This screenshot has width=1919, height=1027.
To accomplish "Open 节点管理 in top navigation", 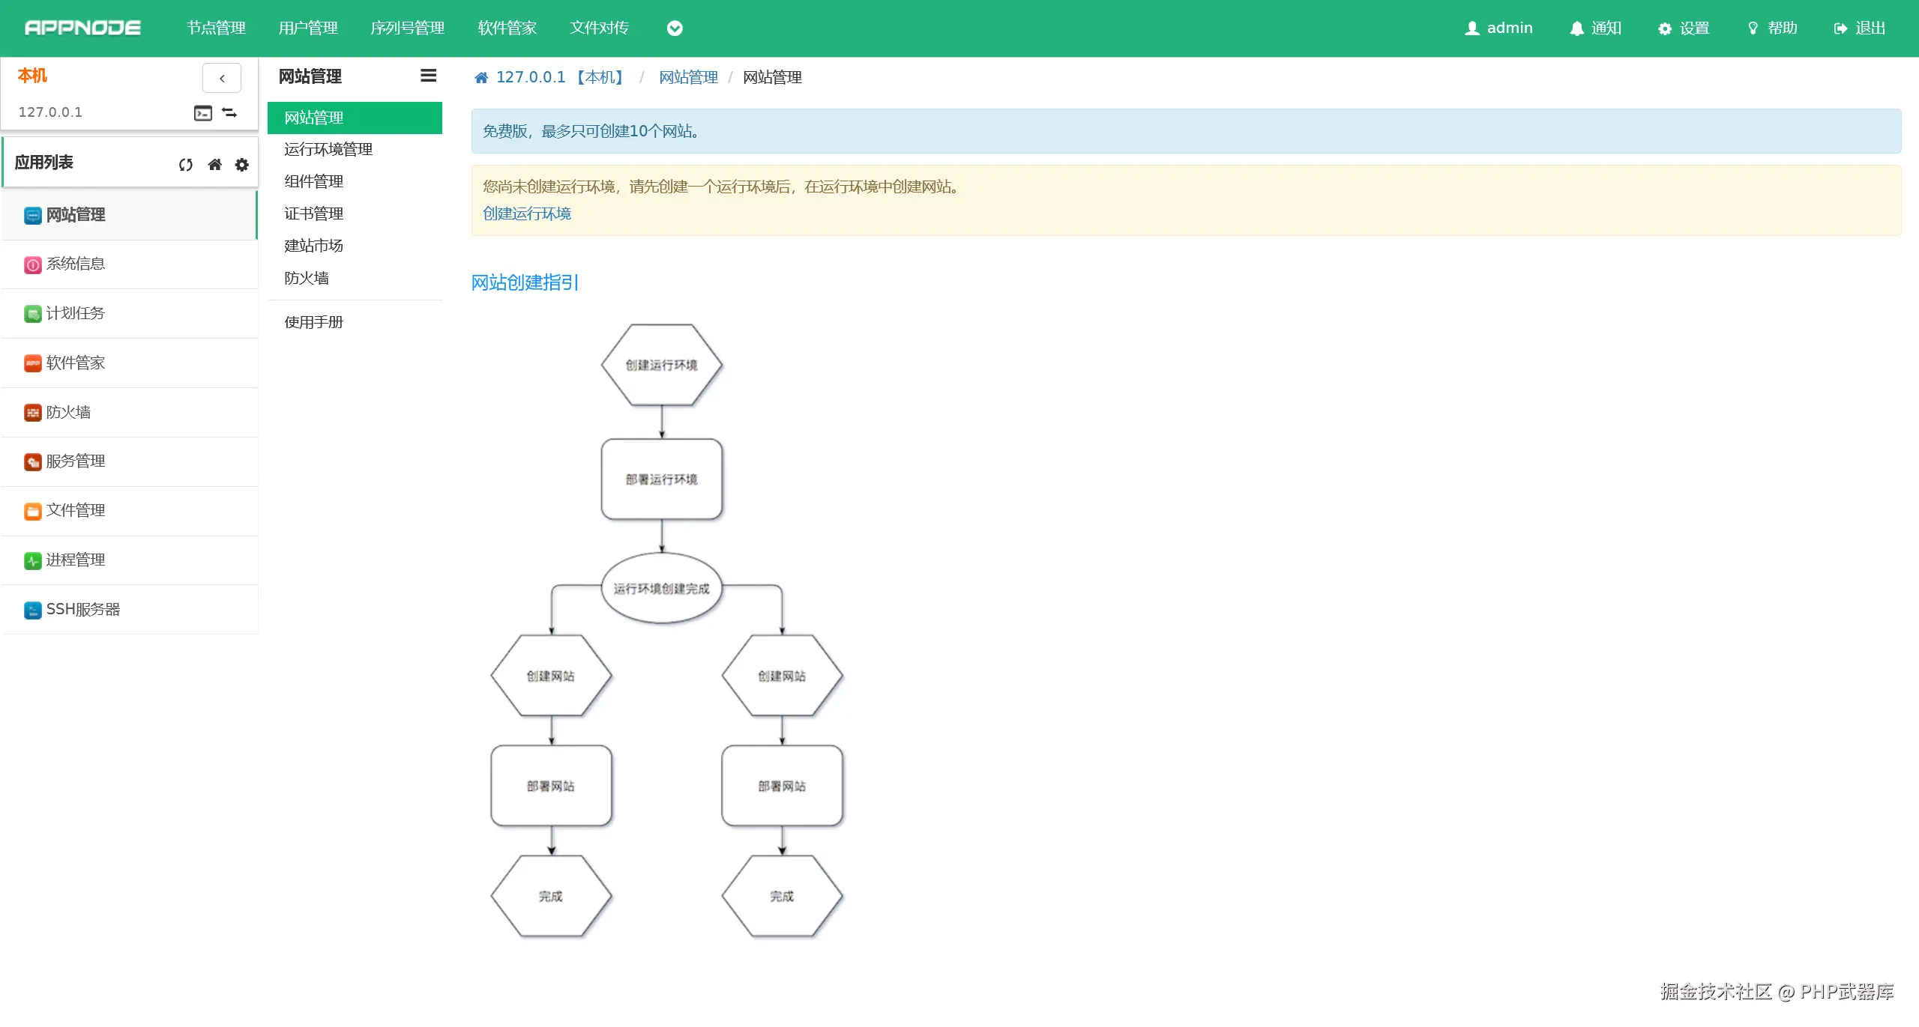I will pos(216,28).
